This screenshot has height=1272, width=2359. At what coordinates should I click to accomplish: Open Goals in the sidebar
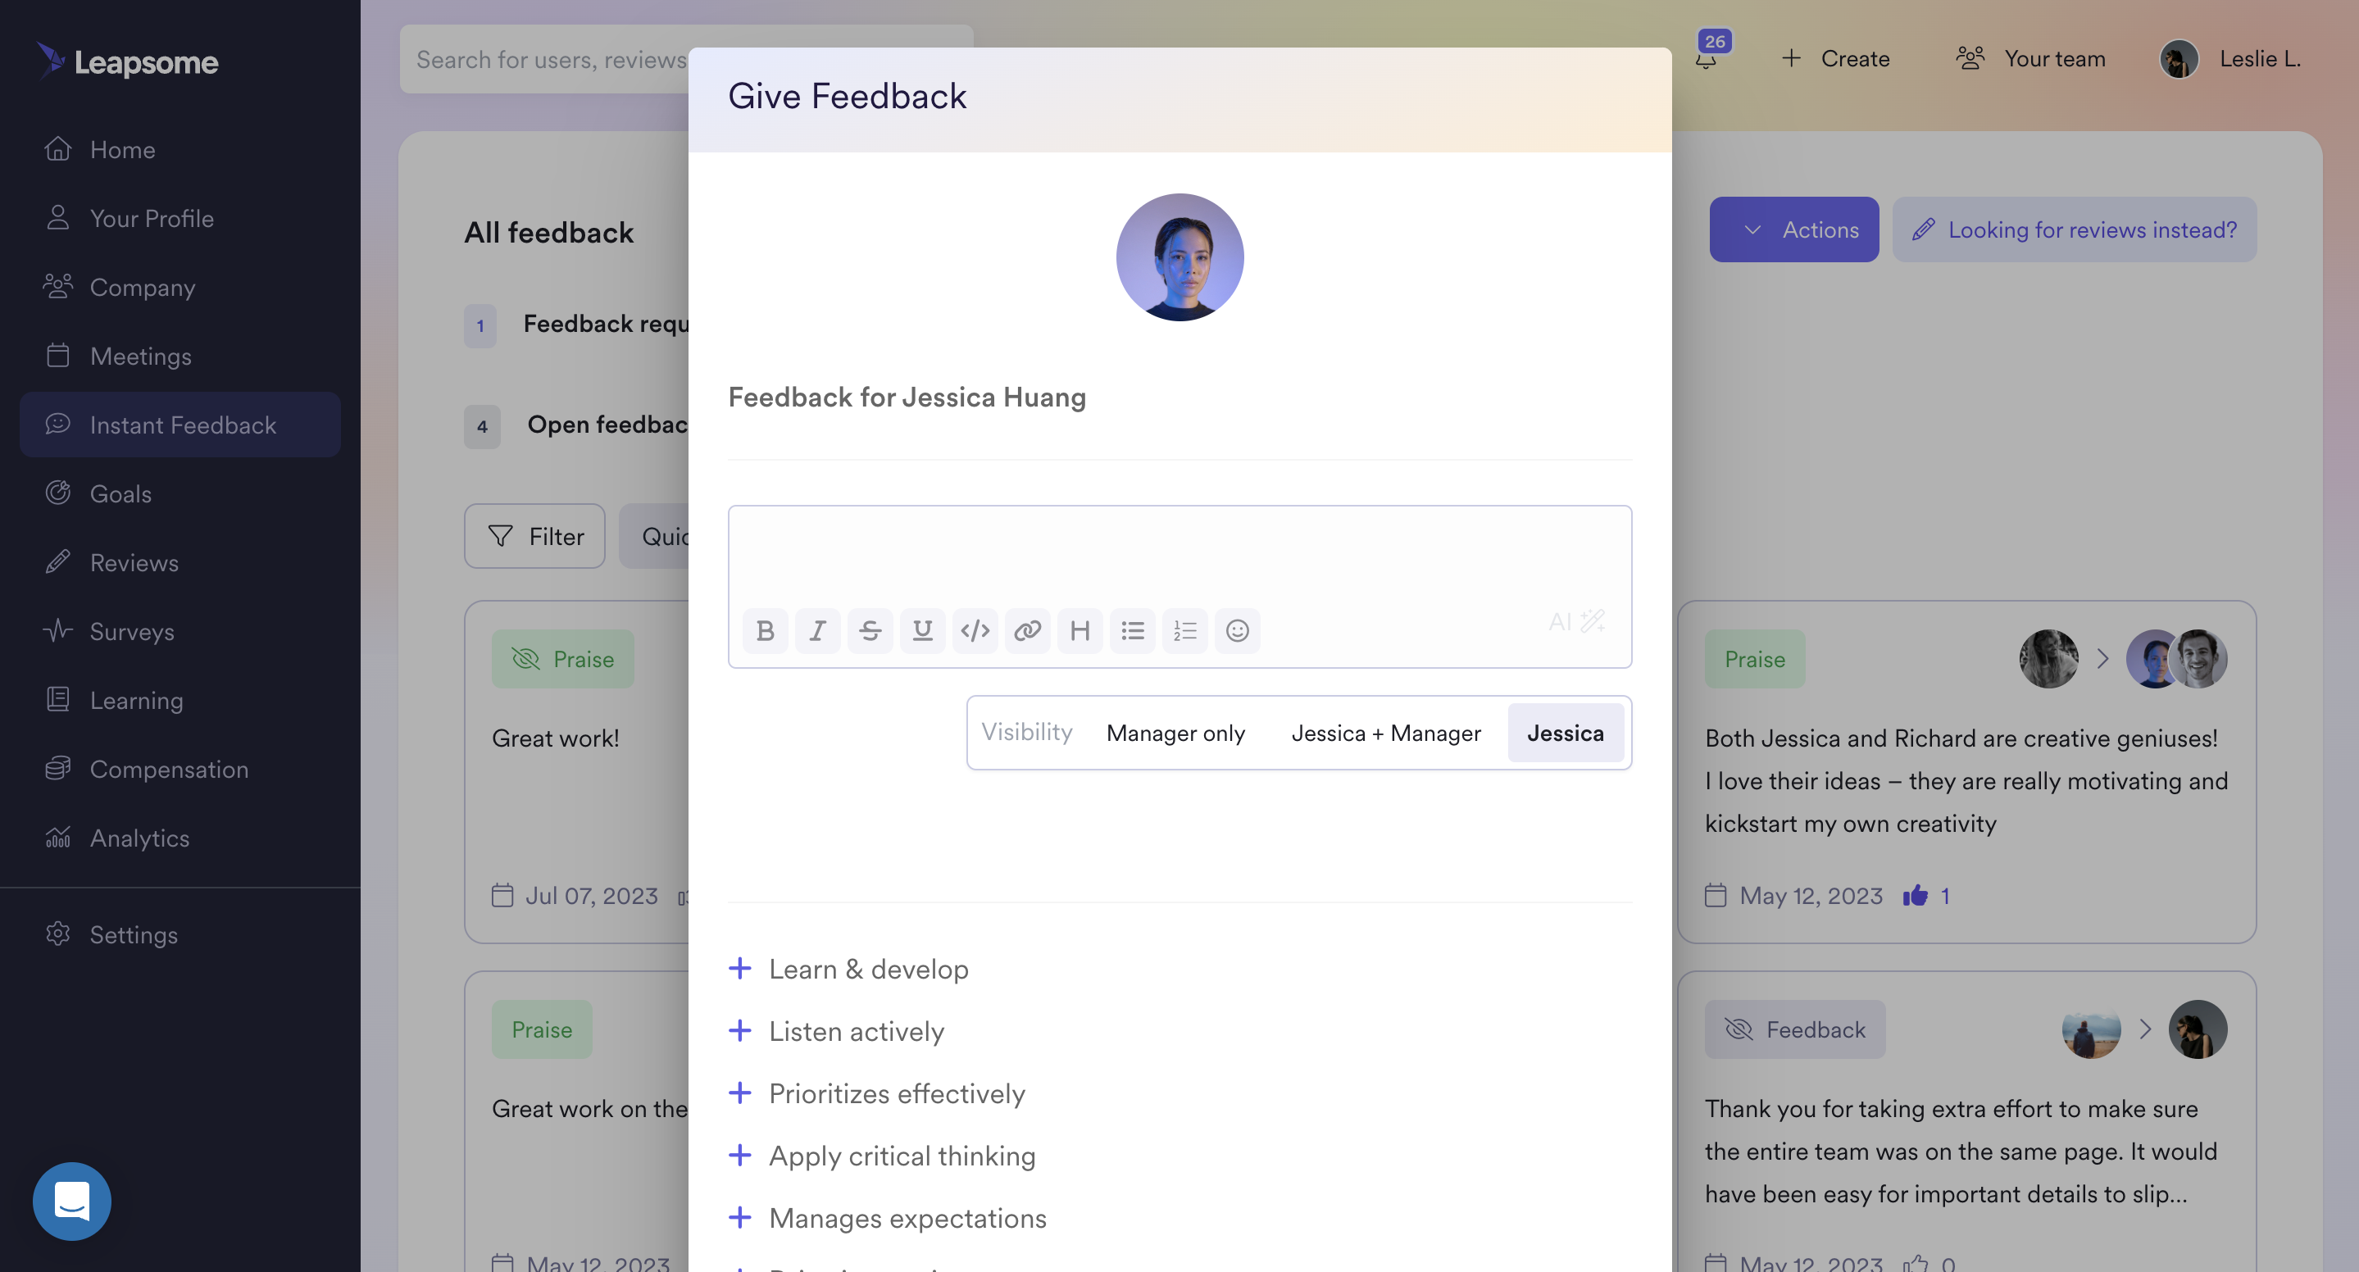point(120,493)
